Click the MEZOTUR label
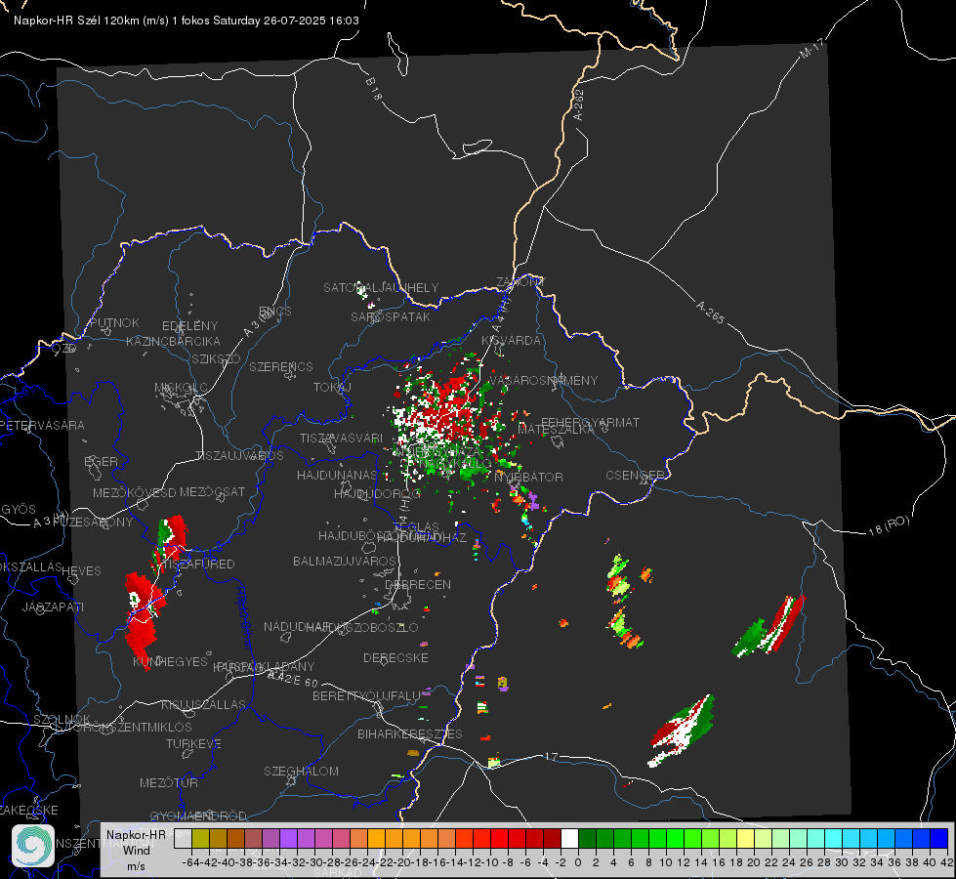The image size is (956, 879). (x=169, y=782)
